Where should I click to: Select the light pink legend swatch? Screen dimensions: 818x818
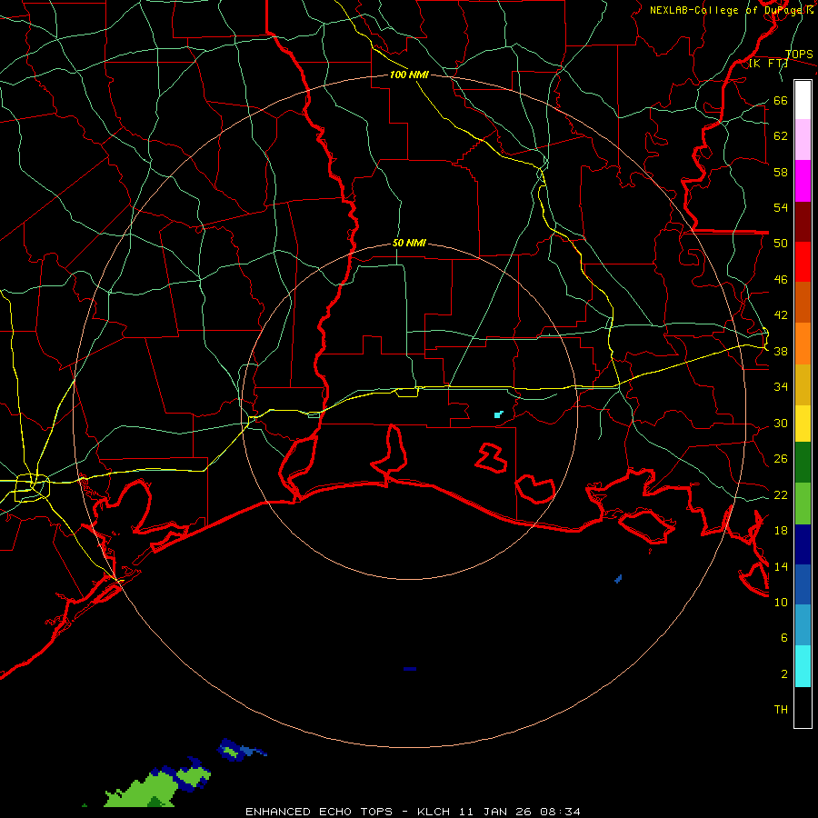click(803, 139)
